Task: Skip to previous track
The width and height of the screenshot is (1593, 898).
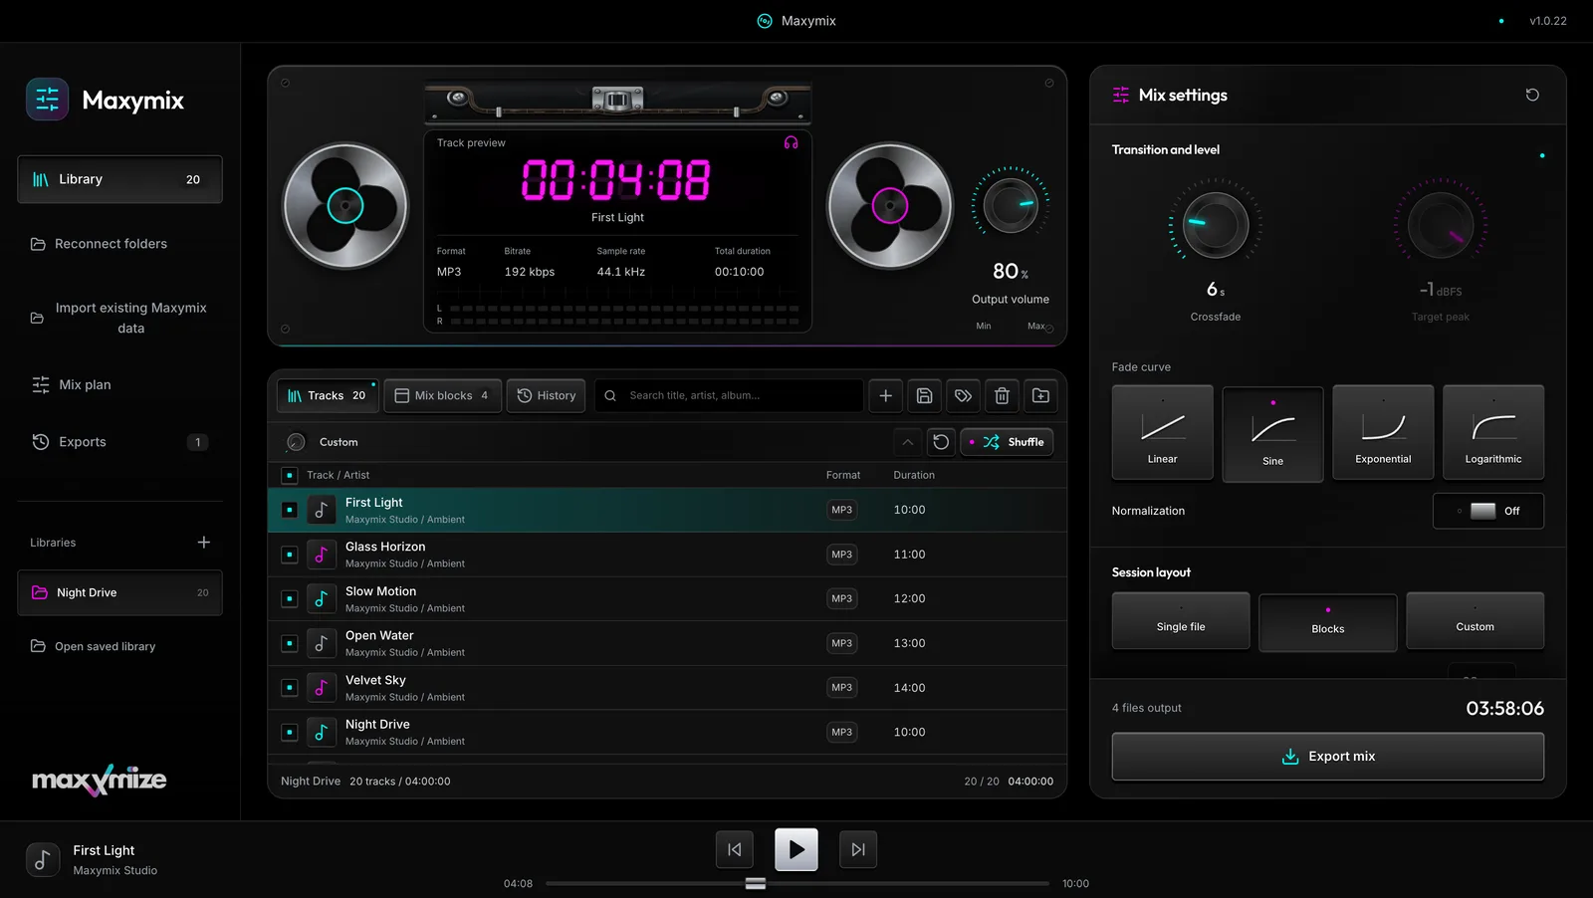Action: point(735,849)
